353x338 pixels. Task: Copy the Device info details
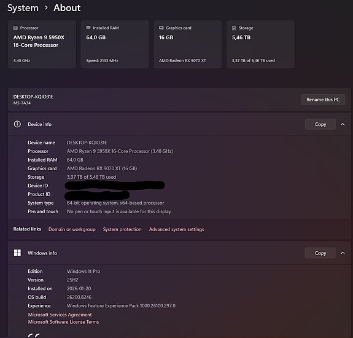pyautogui.click(x=320, y=124)
